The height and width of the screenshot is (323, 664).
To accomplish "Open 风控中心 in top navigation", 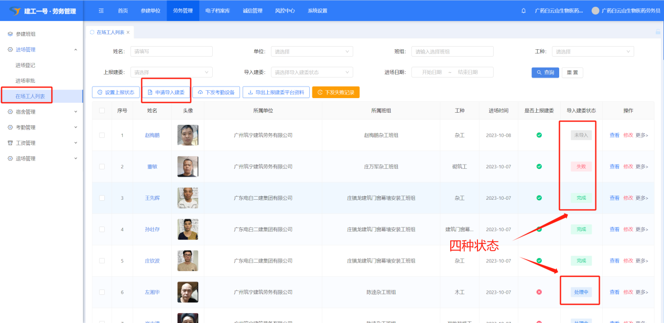I will point(285,11).
